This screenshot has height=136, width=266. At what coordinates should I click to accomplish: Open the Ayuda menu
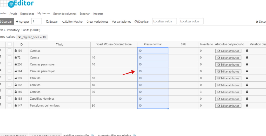point(13,14)
